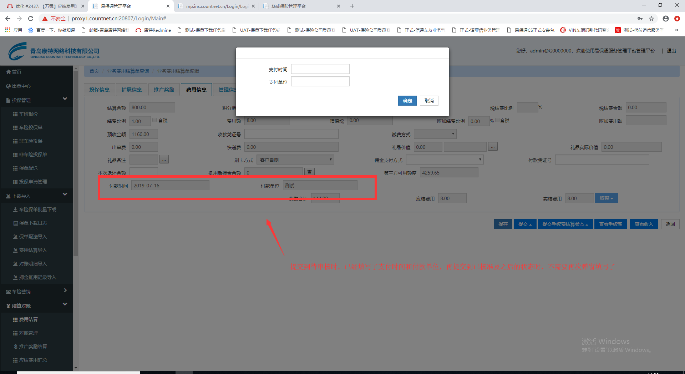This screenshot has height=374, width=685.
Task: Show the hidden bookmarks overflow
Action: 677,30
